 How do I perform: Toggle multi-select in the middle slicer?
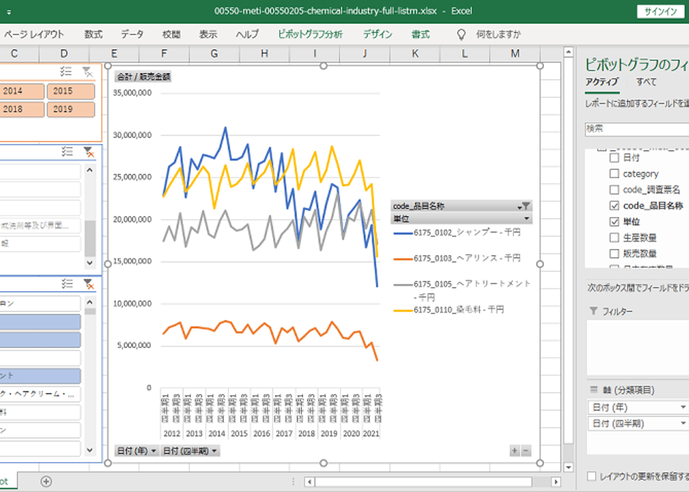pos(67,151)
